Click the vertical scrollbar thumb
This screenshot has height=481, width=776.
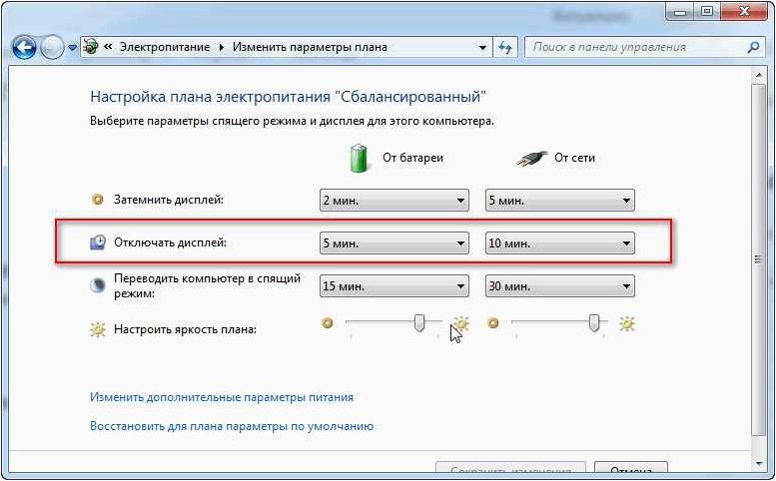coord(759,260)
